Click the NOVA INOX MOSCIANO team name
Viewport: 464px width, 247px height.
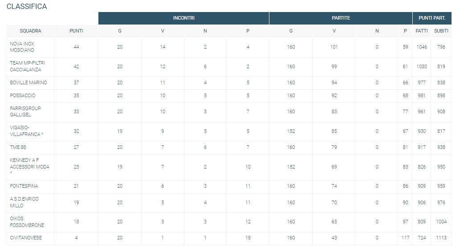pos(22,47)
